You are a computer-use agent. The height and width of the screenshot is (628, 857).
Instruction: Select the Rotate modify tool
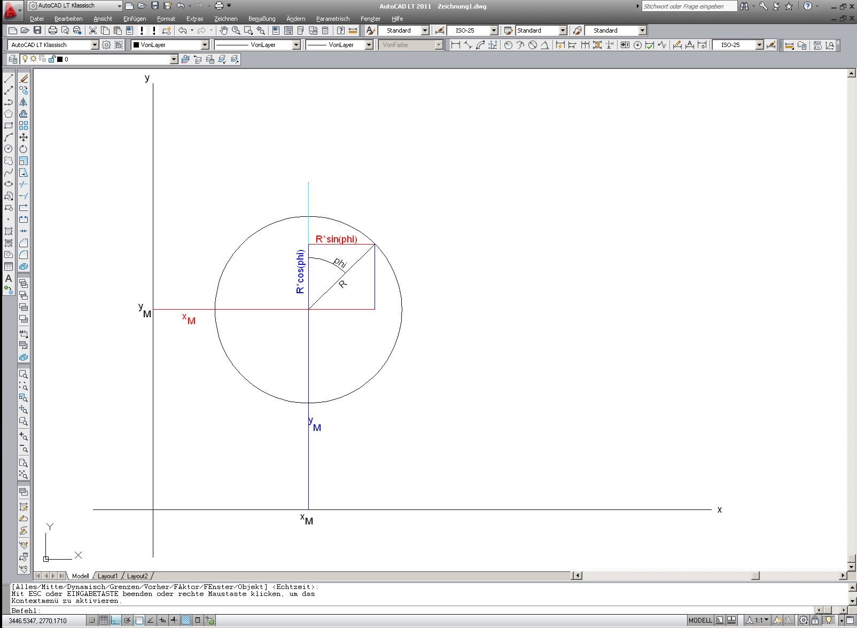[24, 149]
